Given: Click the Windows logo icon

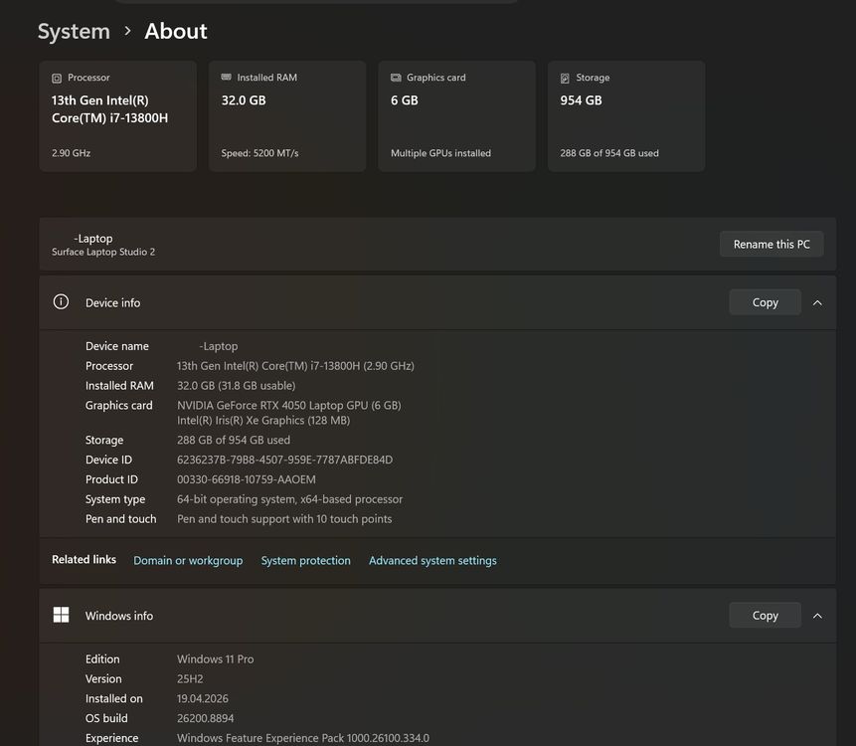Looking at the screenshot, I should [x=62, y=615].
